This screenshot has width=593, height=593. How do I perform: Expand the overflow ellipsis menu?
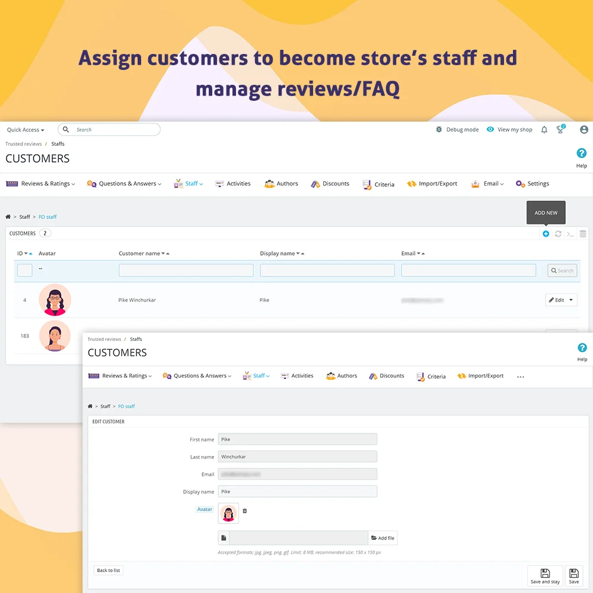click(520, 377)
